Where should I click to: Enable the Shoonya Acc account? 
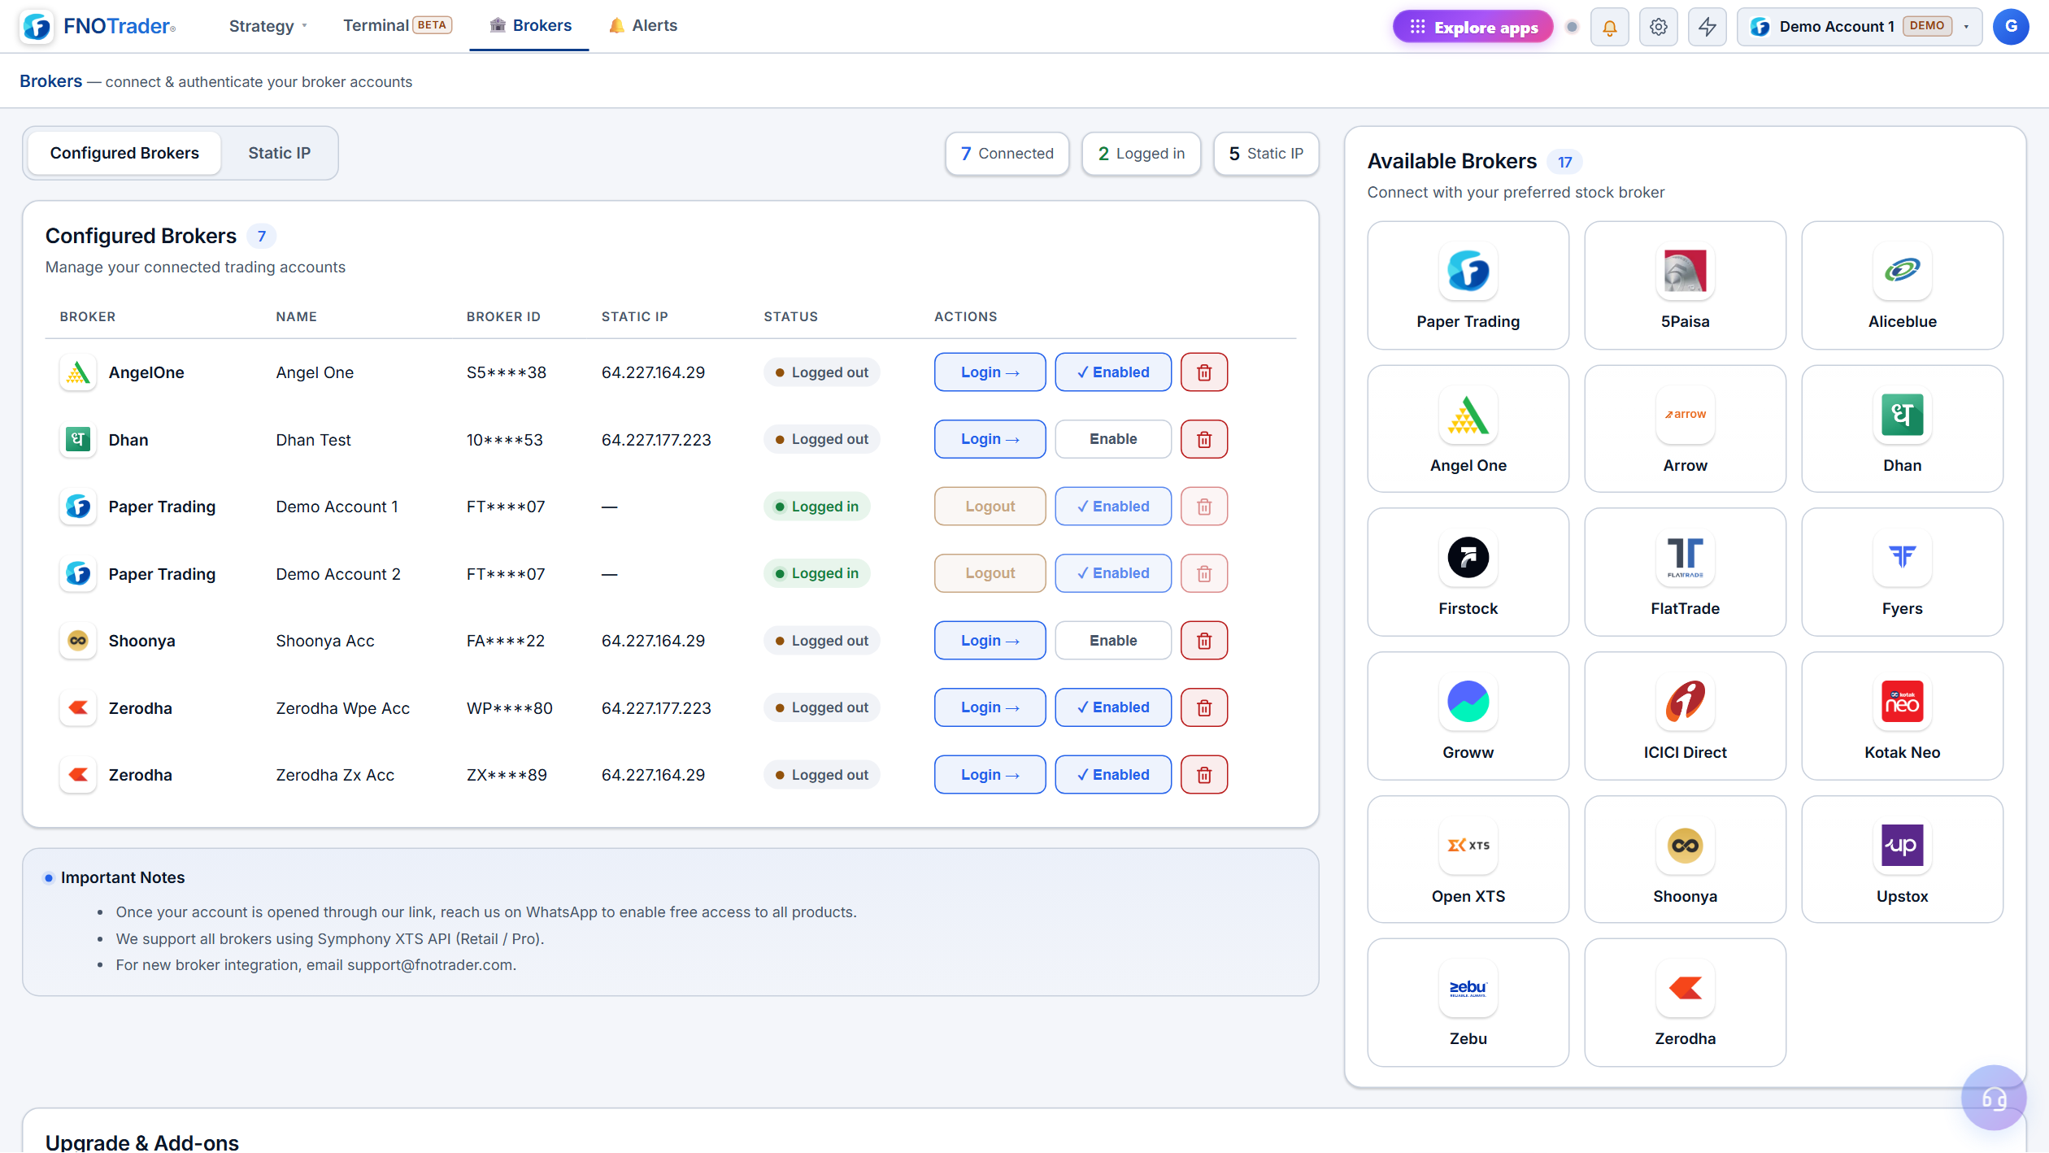click(1113, 641)
